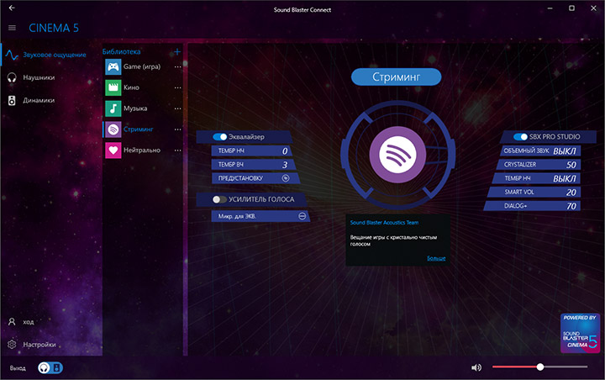Click the CRYSTALIZER setting row
The image size is (605, 380).
538,165
